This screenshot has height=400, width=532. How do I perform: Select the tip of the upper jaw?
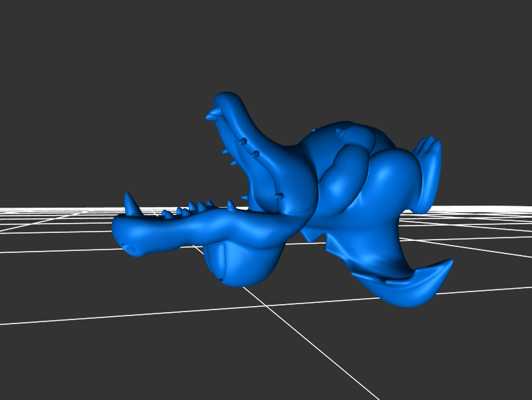(214, 114)
